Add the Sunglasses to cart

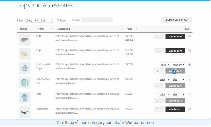point(175,109)
